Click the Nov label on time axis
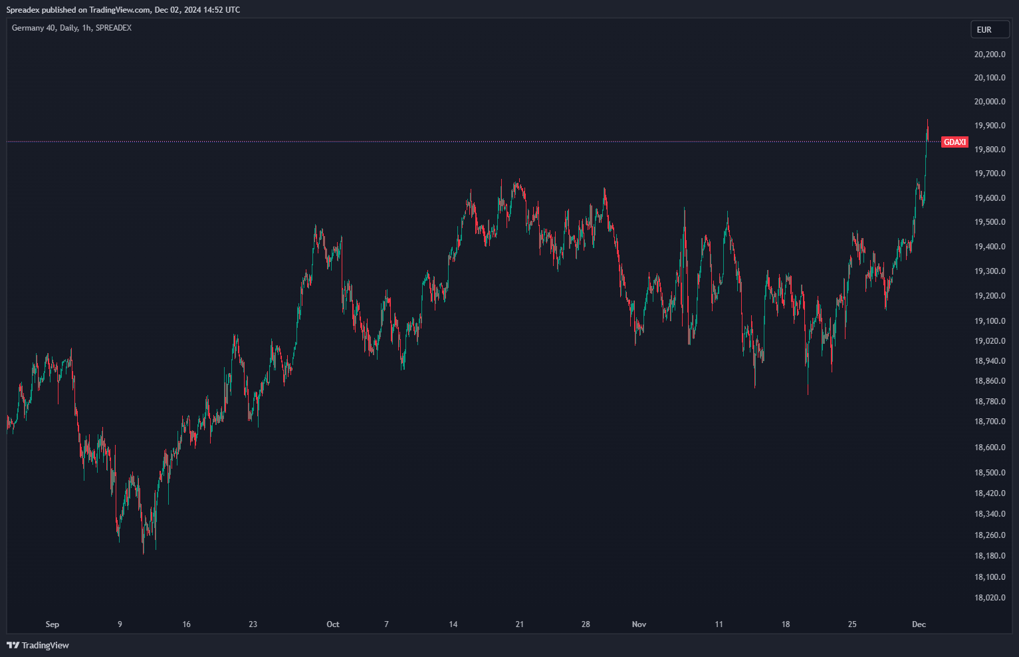This screenshot has width=1019, height=657. (639, 624)
